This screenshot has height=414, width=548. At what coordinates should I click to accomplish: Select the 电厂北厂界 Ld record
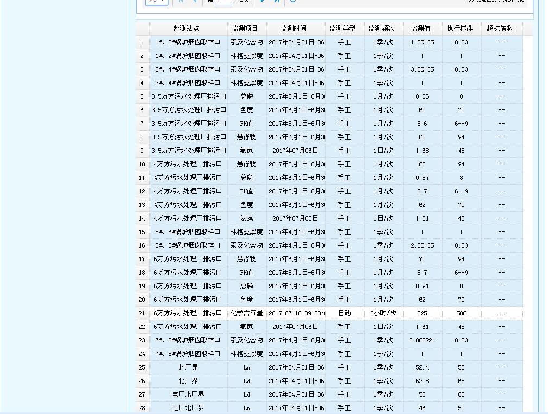pyautogui.click(x=326, y=394)
